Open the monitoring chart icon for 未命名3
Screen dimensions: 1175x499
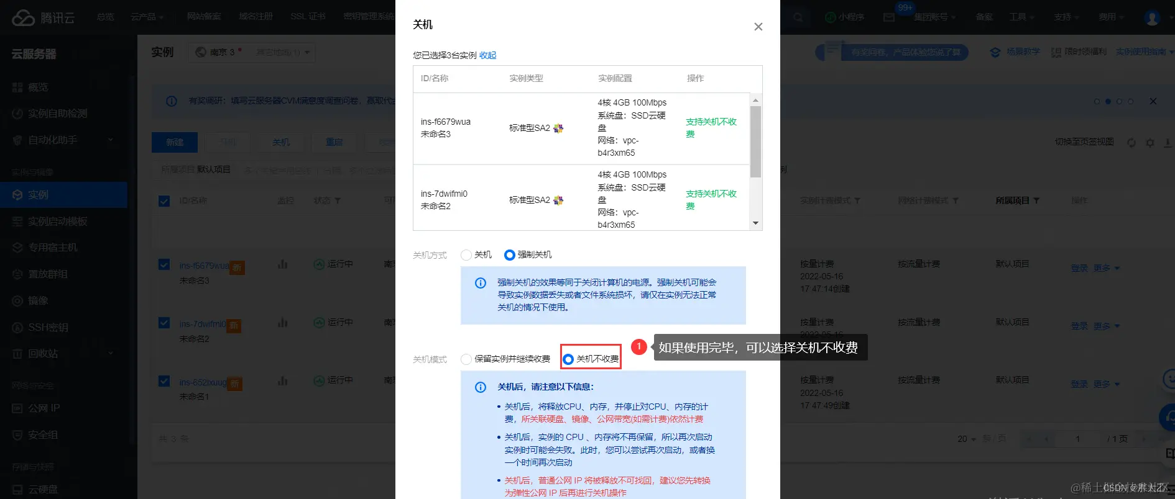pyautogui.click(x=283, y=264)
